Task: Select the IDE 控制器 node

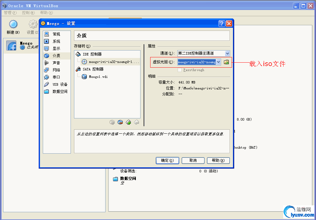Action: [92, 54]
